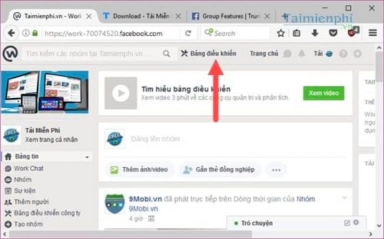
Task: Reload the page with the refresh icon
Action: 188,33
